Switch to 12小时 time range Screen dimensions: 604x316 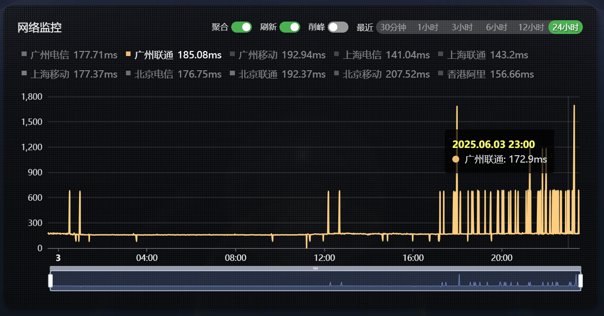(x=531, y=28)
